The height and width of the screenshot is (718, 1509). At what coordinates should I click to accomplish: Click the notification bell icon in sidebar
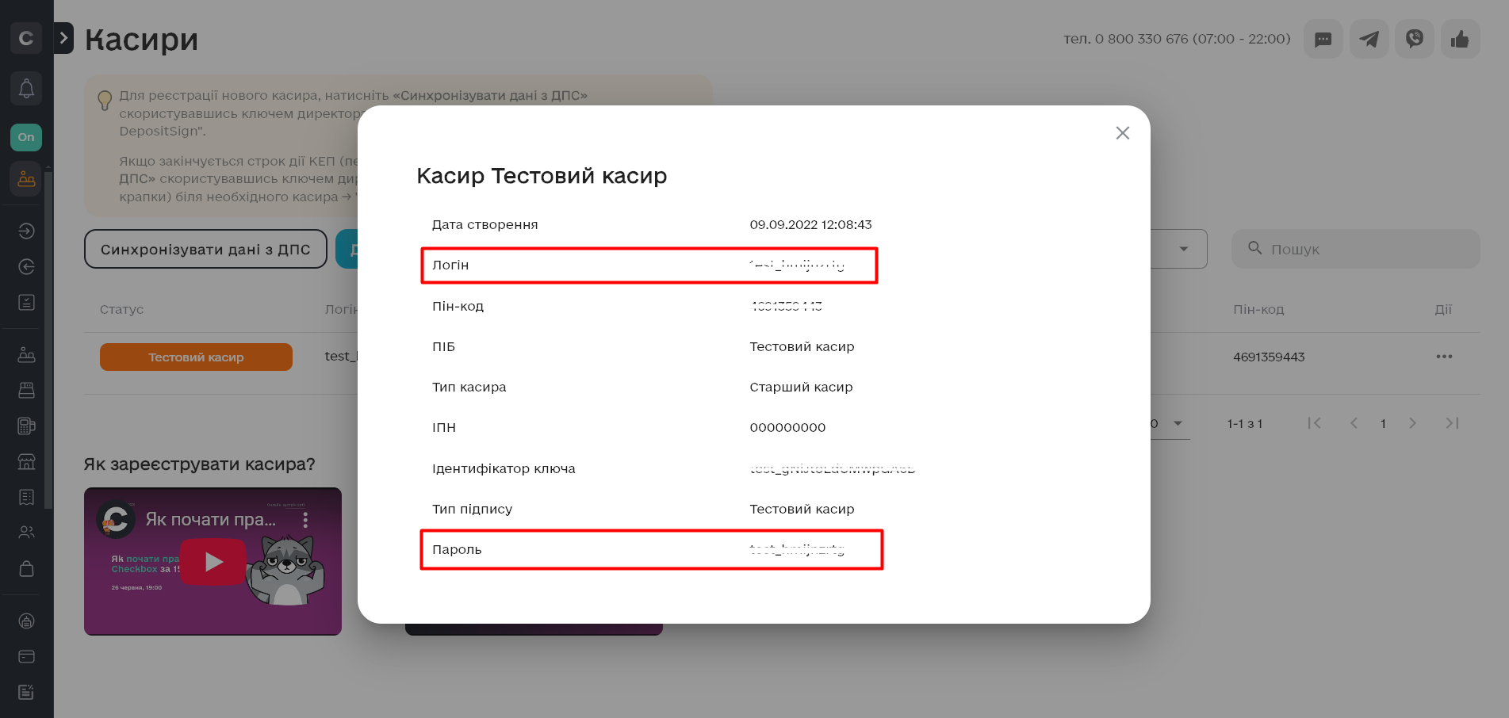[x=26, y=88]
